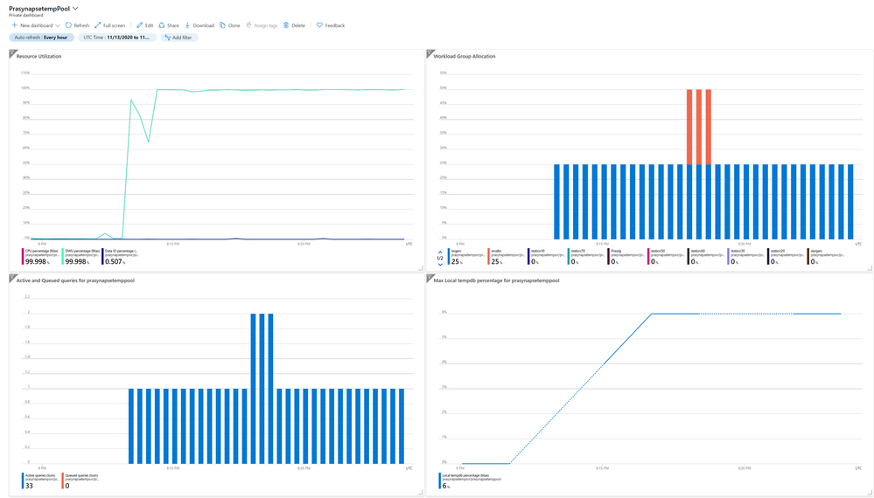The image size is (874, 498).
Task: Select CPU percentage (Max) legend entry
Action: pos(41,257)
